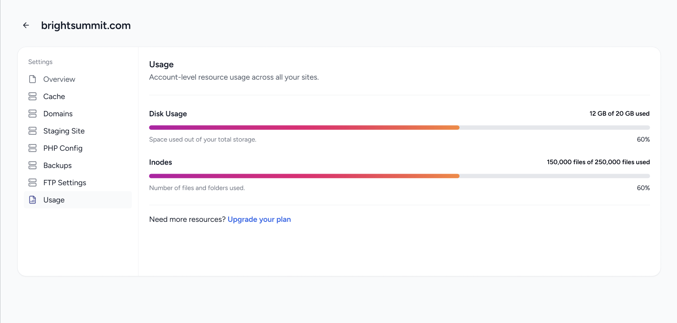This screenshot has height=323, width=677.
Task: Click the Usage chart file icon
Action: point(32,200)
